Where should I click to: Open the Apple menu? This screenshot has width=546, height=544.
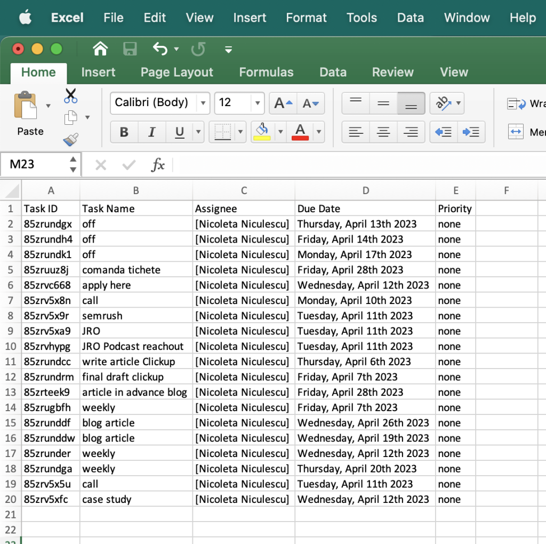[x=25, y=18]
